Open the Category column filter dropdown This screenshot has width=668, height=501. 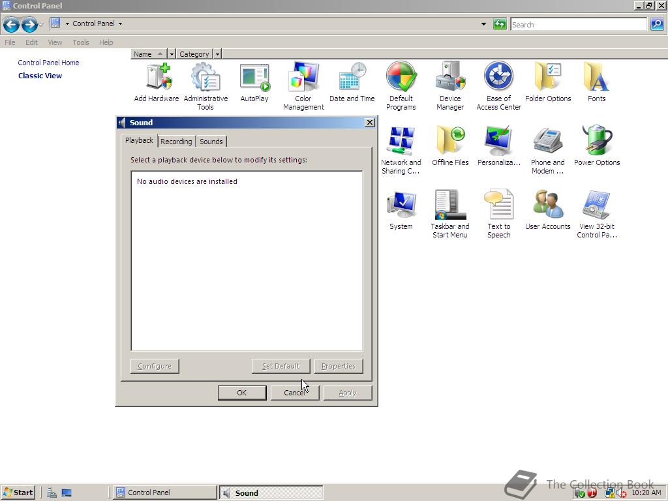pos(217,54)
